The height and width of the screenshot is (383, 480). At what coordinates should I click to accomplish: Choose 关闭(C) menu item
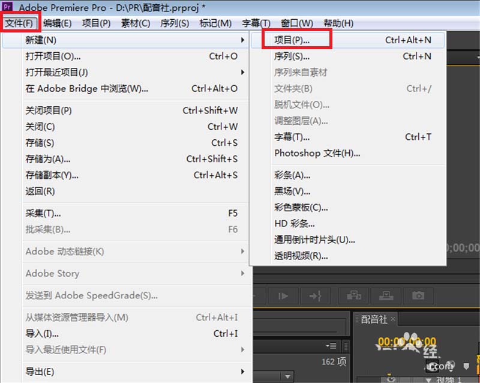(x=125, y=127)
